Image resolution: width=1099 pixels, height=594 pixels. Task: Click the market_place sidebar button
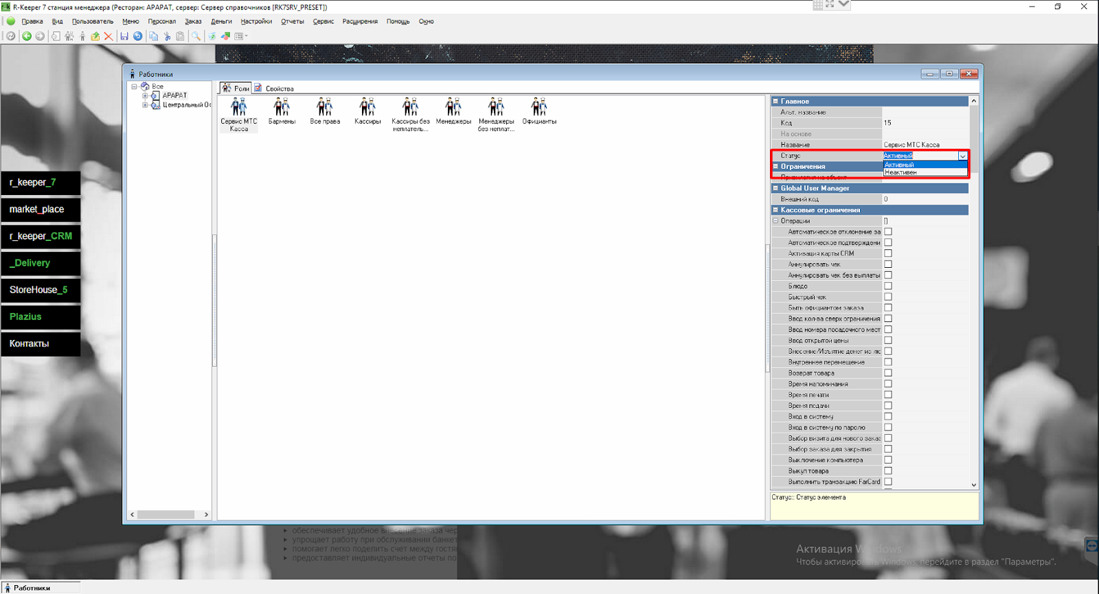pyautogui.click(x=41, y=209)
